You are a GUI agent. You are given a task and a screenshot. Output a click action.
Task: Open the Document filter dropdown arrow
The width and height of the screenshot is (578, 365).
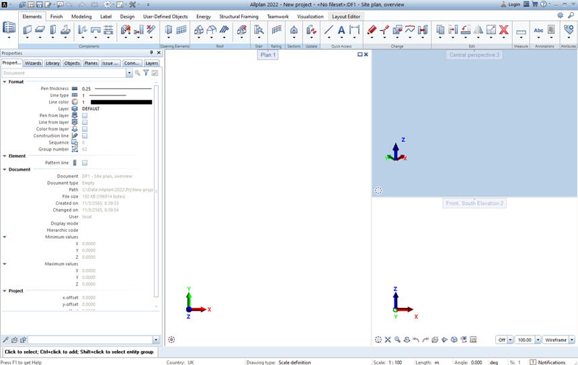(129, 73)
